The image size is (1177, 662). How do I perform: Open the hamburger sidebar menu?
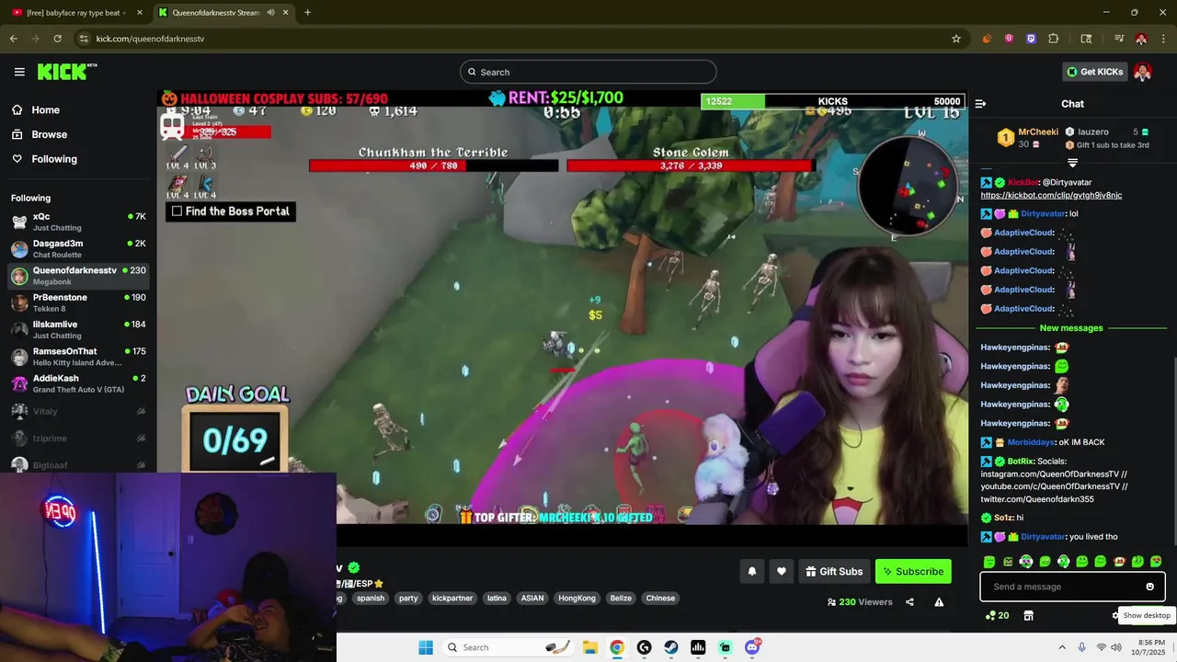[19, 72]
